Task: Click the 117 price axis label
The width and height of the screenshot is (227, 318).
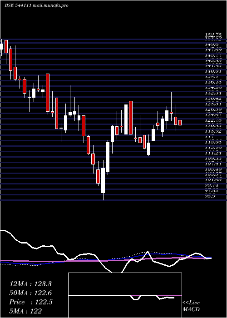Action: [x=209, y=137]
